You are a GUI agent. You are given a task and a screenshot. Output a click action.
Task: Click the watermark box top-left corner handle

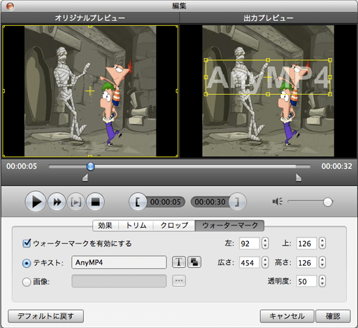tap(206, 60)
